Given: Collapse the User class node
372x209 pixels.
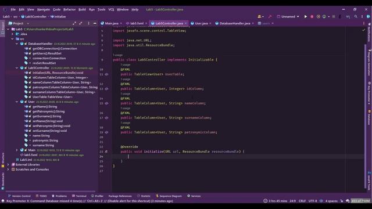Looking at the screenshot, I should 17,102.
